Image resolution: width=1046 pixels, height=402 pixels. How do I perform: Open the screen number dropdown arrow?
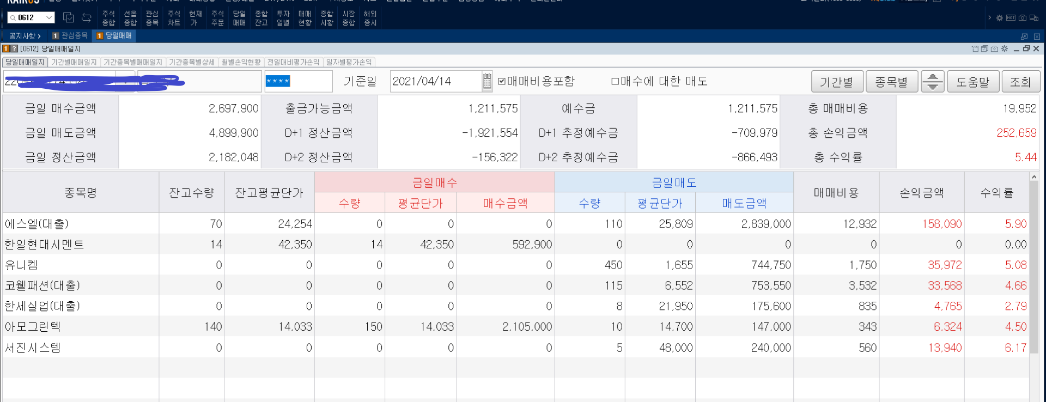click(49, 18)
